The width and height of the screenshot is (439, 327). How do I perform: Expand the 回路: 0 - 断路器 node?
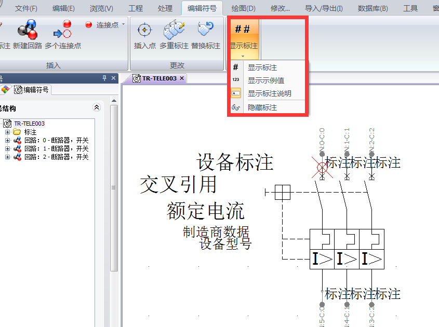(7, 140)
